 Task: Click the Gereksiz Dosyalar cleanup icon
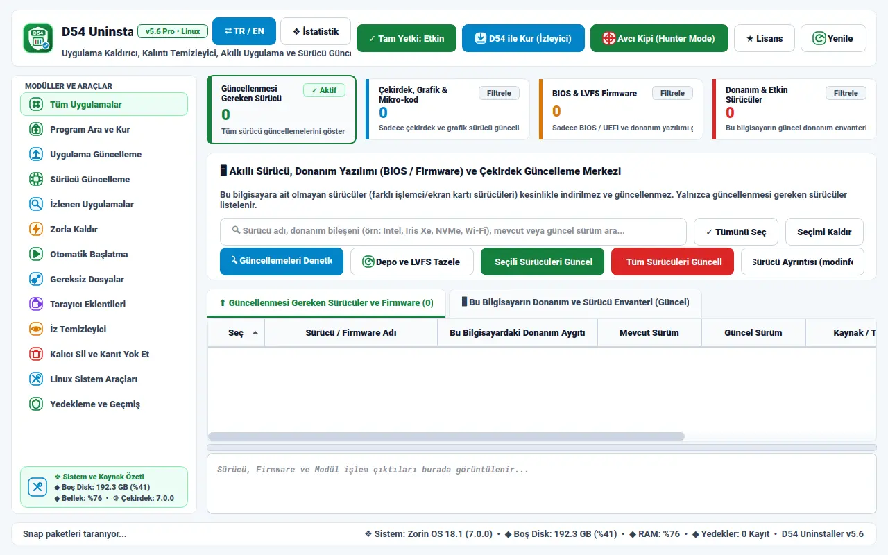36,280
